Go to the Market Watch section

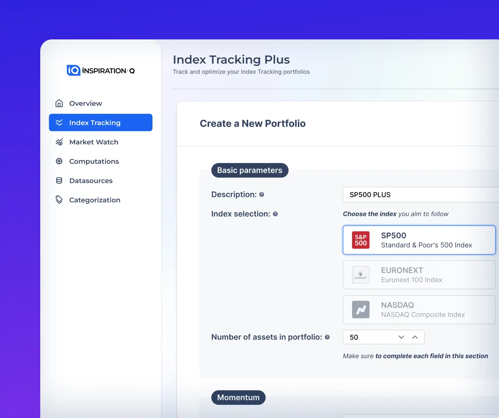pos(94,142)
